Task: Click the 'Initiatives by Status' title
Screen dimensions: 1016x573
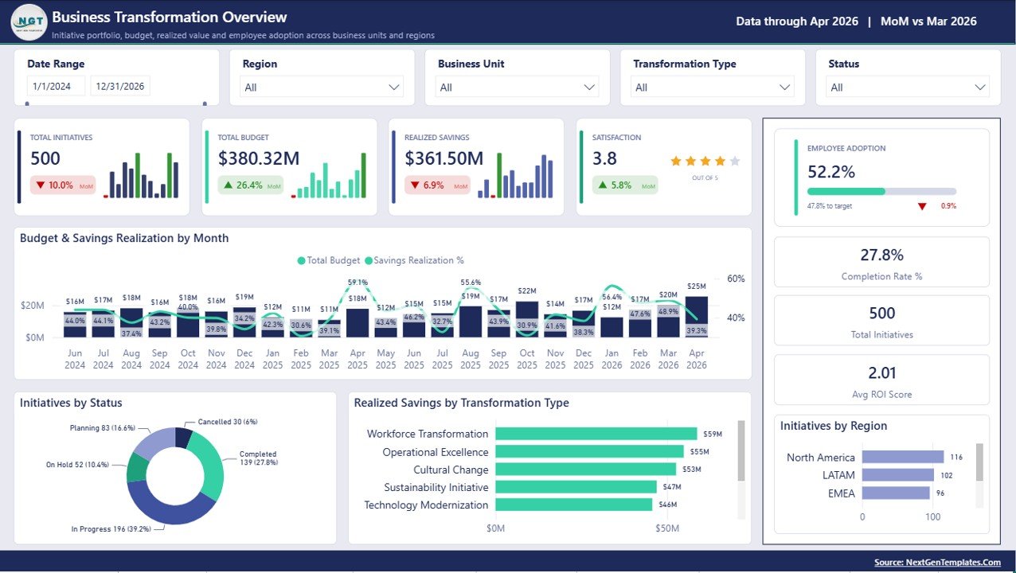Action: tap(71, 403)
